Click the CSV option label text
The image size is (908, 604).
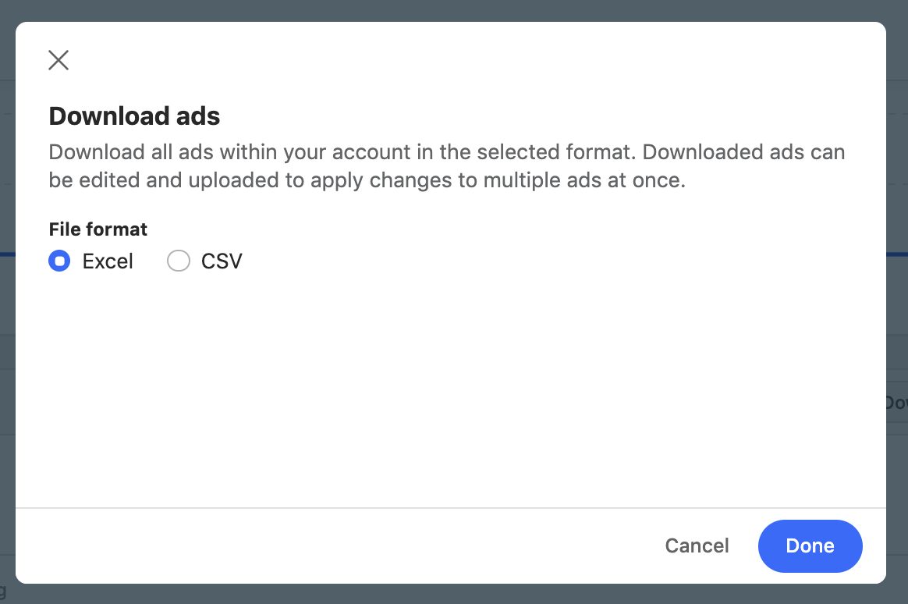click(222, 261)
